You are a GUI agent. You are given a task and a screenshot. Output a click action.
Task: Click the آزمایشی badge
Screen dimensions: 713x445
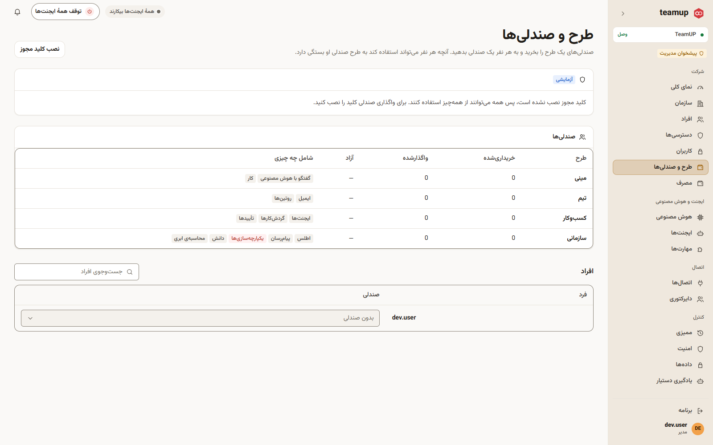[564, 80]
